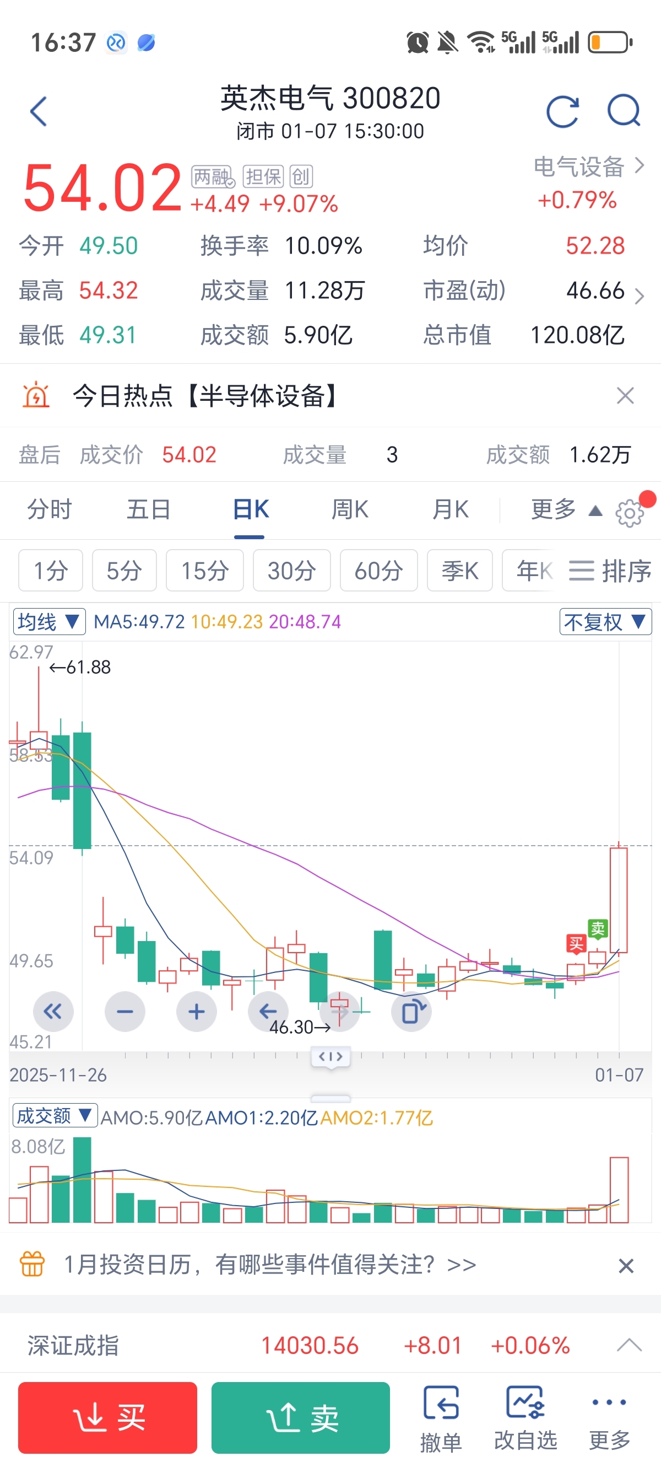
Task: Open the search icon
Action: [x=624, y=110]
